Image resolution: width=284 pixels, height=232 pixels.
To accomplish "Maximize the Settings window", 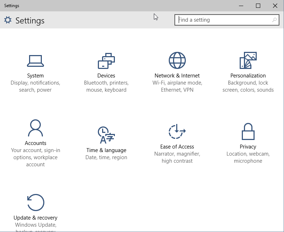I will coord(258,6).
